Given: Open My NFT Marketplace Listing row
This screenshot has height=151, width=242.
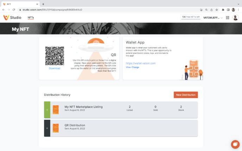Looking at the screenshot, I should point(121,110).
